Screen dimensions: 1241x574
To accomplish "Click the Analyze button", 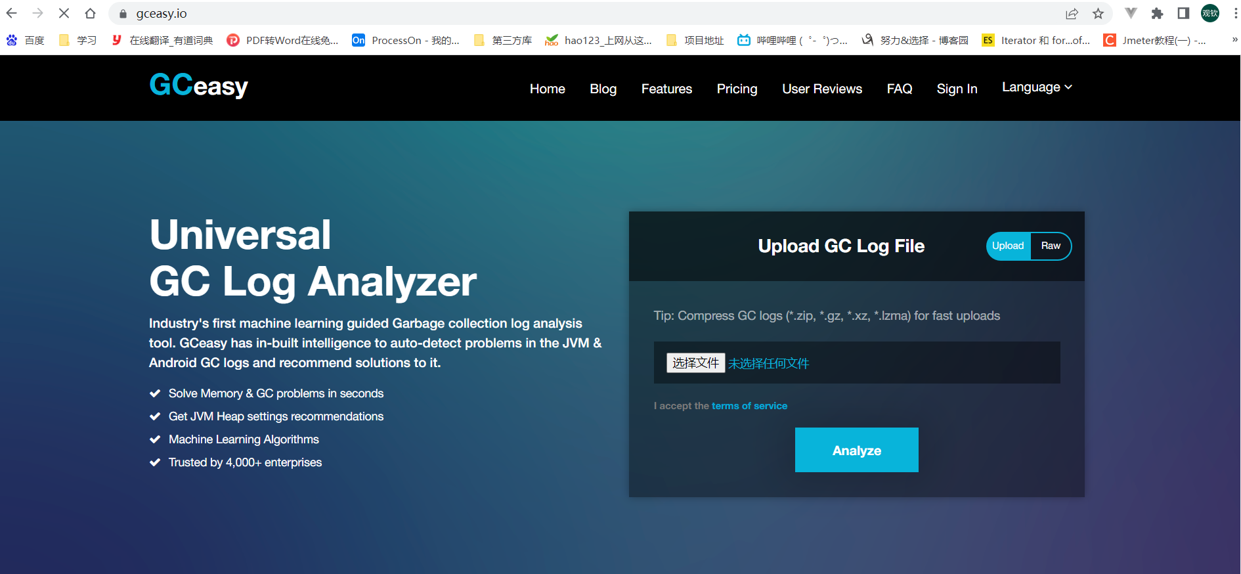I will pos(856,450).
